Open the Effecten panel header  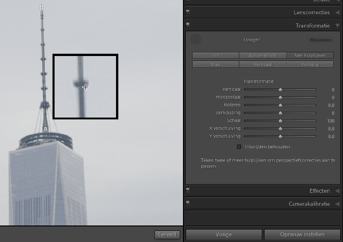click(x=320, y=191)
